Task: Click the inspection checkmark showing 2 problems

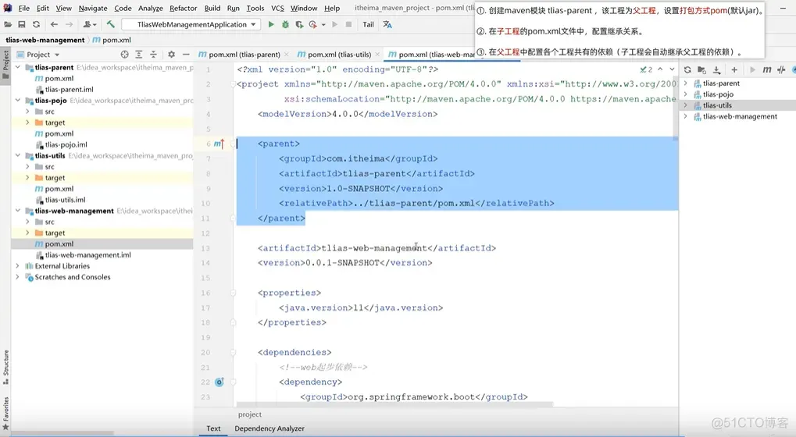Action: 646,69
